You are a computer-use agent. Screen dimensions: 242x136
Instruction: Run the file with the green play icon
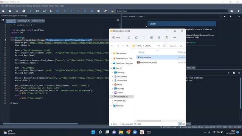point(31,11)
